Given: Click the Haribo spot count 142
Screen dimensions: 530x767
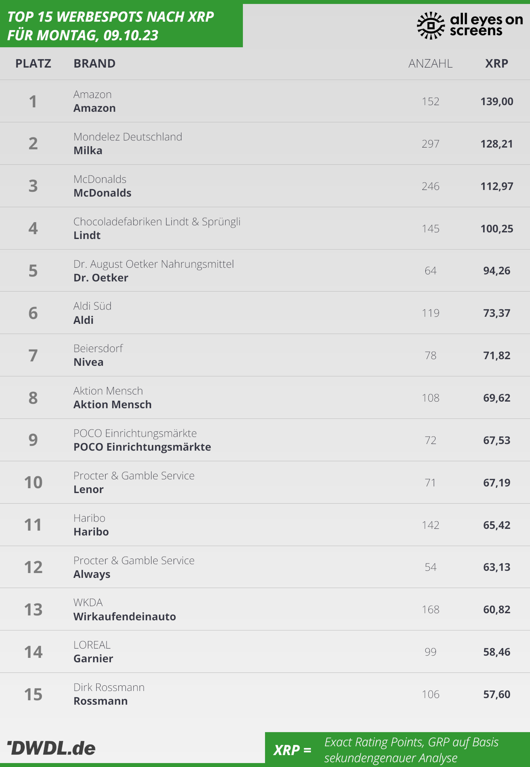Looking at the screenshot, I should click(431, 525).
